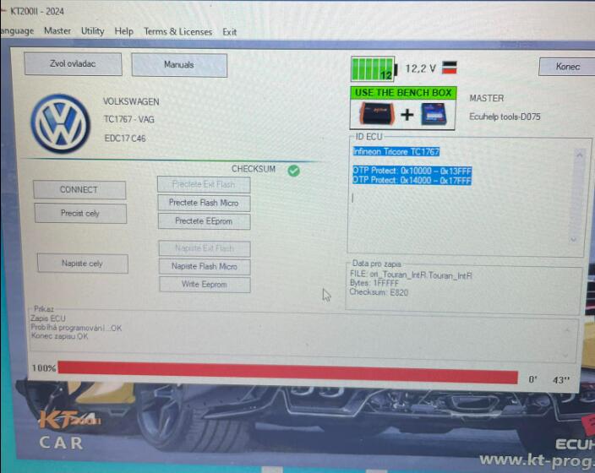Click the USE THE BENCH BOX banner

tap(403, 93)
